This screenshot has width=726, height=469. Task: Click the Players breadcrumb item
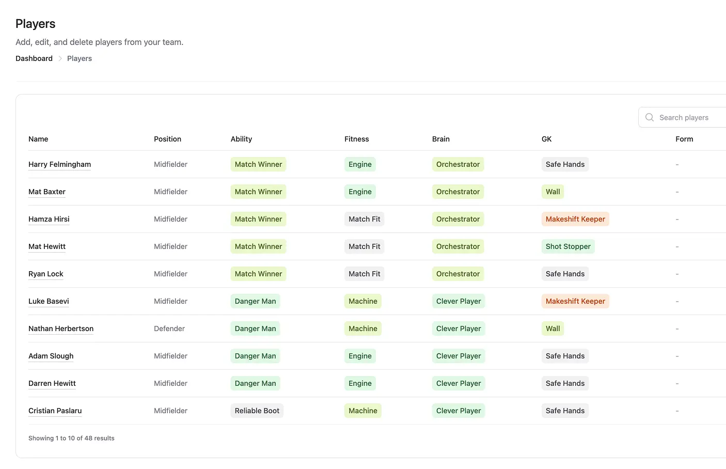(80, 58)
